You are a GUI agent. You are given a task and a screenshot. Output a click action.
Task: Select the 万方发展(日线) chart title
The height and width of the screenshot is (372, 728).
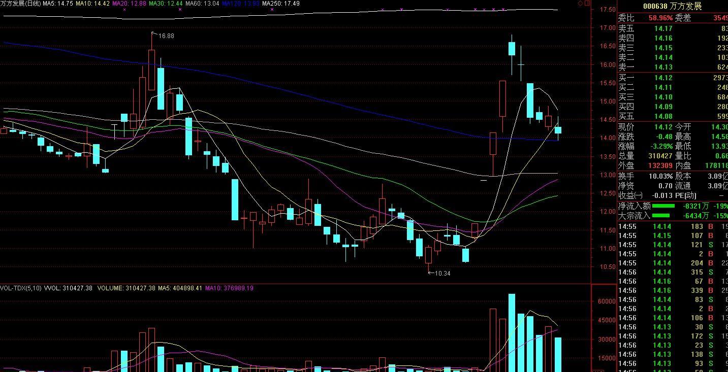tap(20, 4)
